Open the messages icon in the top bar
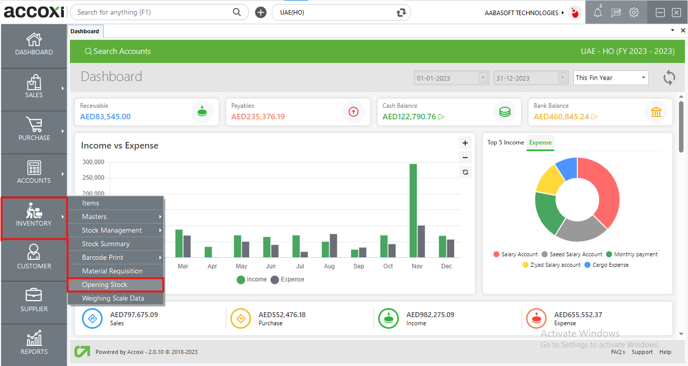The width and height of the screenshot is (688, 366). (616, 13)
